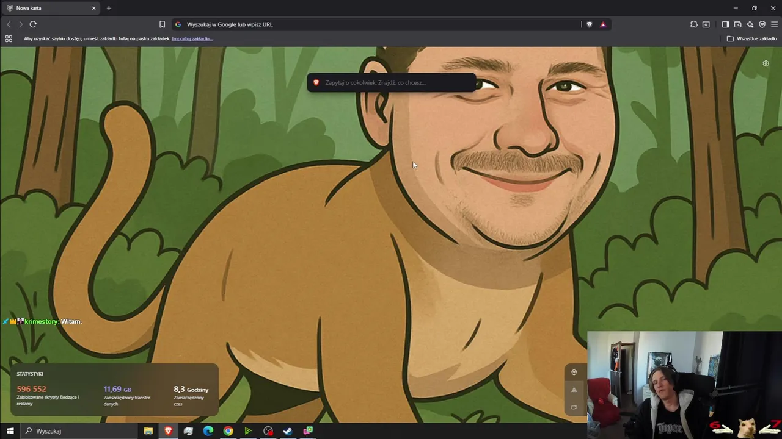Open OBS Studio from the taskbar
The width and height of the screenshot is (782, 439).
click(268, 431)
